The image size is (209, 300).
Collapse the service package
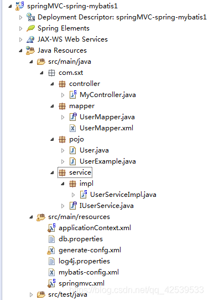[x=52, y=173]
